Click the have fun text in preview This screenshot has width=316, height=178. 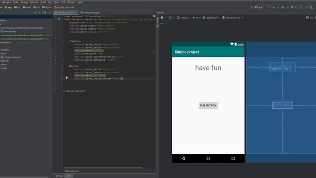tap(208, 68)
